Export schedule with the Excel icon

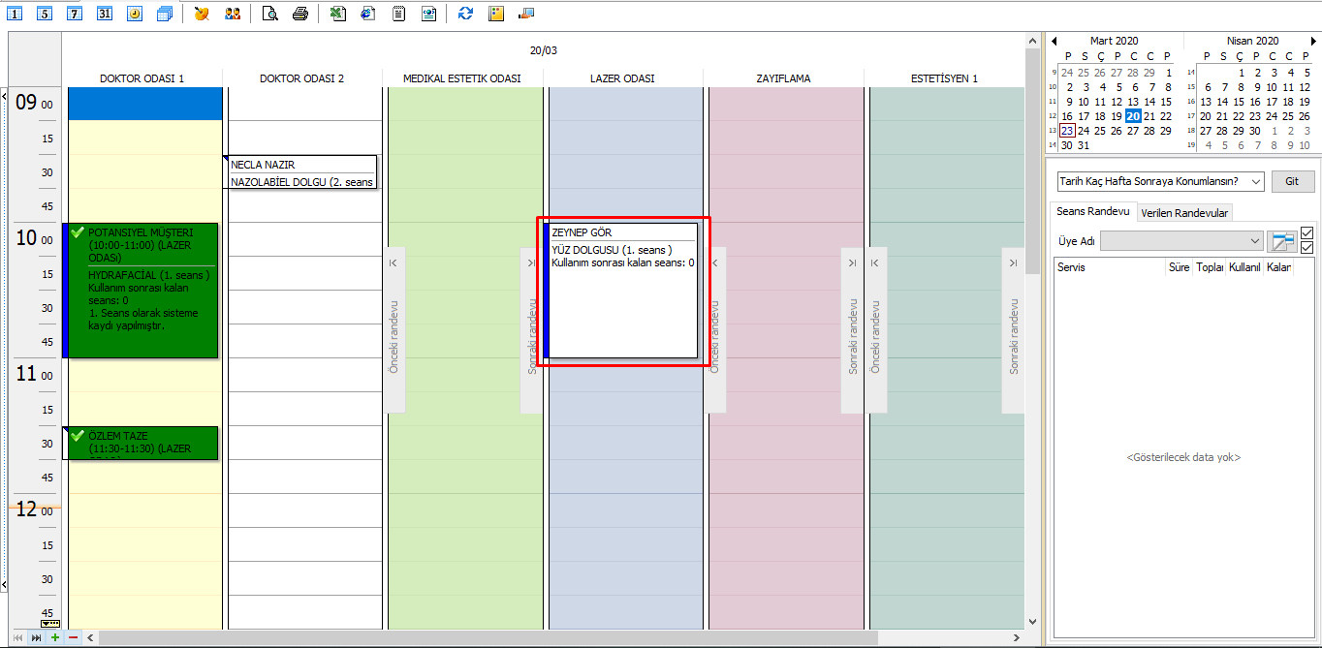[338, 14]
